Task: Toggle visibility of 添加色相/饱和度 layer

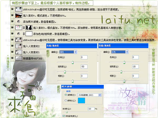Action: click(x=12, y=34)
